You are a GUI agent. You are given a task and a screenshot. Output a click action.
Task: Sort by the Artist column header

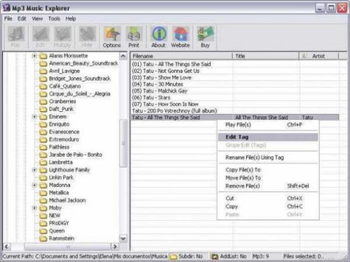coord(319,56)
